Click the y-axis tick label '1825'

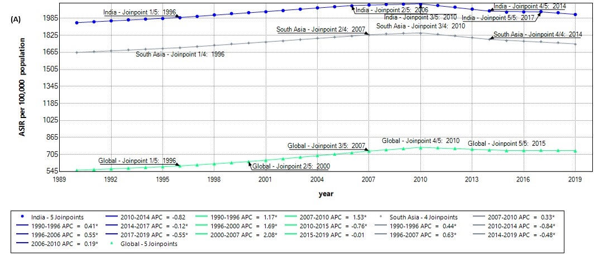[50, 35]
